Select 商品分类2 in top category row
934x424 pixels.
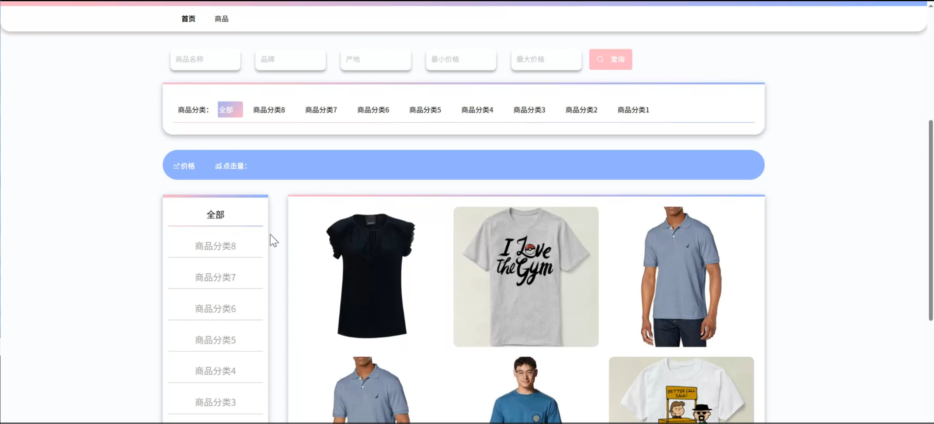[582, 110]
